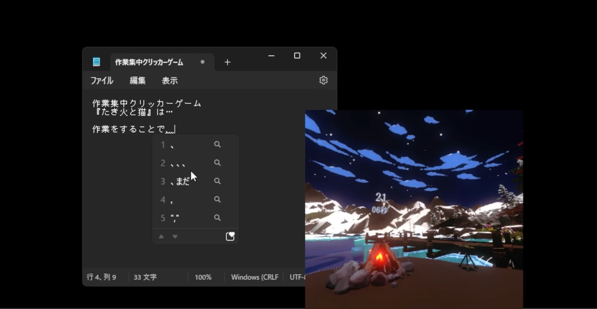
Task: Open Notepad settings gear
Action: (x=323, y=80)
